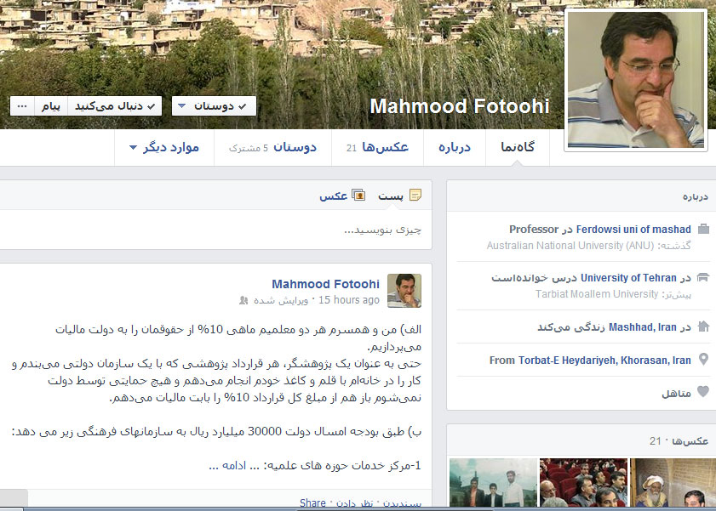Click the location pin icon for Torbat-E Heydariyeh
716x511 pixels.
704,360
